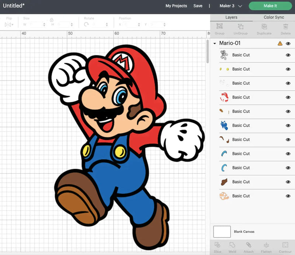Select the red hat layer thumbnail
This screenshot has width=295, height=255.
224,97
